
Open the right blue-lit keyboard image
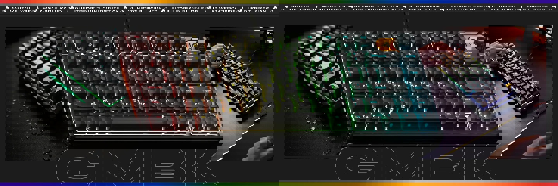click(418, 91)
